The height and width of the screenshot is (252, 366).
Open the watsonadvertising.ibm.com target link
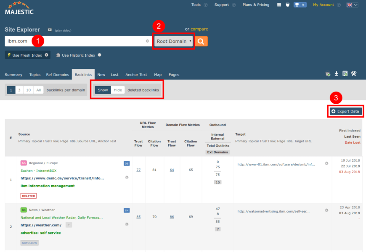click(273, 211)
